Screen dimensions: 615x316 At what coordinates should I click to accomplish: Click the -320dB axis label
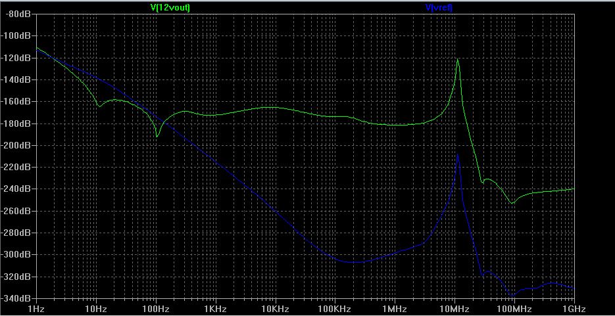[16, 277]
